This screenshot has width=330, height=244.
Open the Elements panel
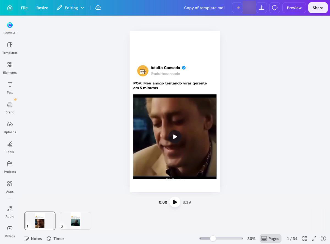10,68
